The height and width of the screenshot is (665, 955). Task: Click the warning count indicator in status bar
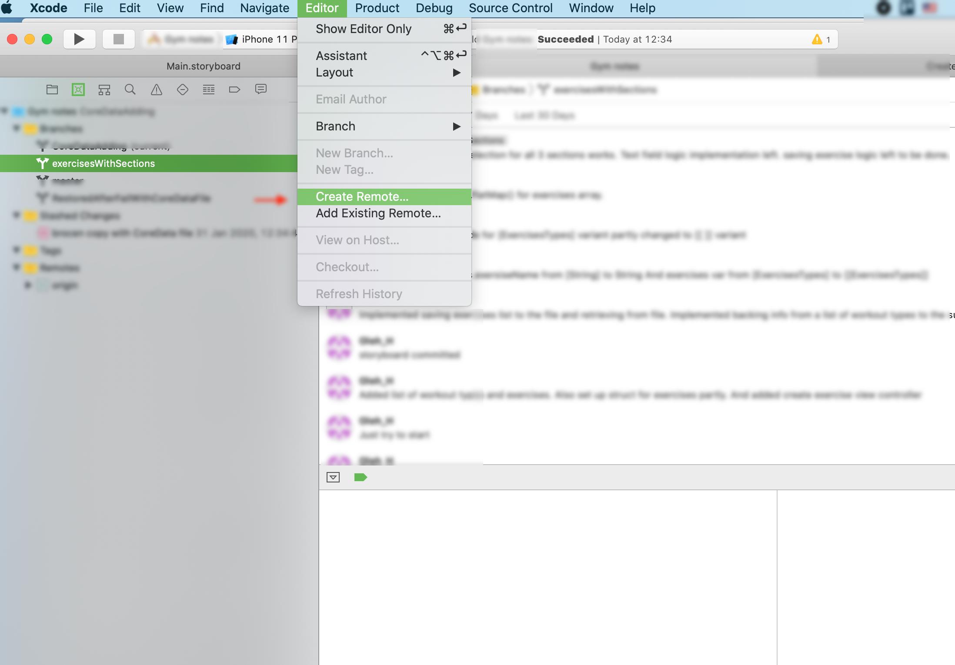pos(821,40)
